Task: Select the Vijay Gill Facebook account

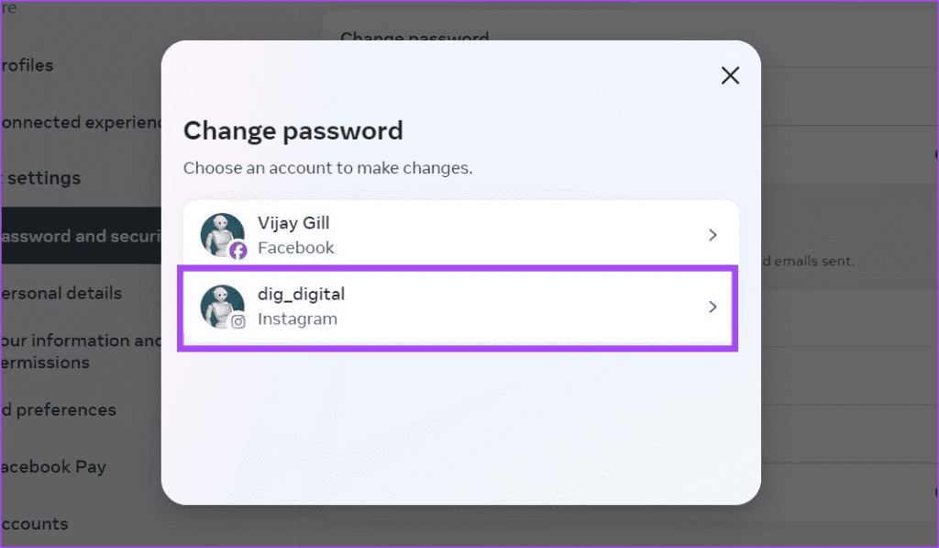Action: (x=458, y=235)
